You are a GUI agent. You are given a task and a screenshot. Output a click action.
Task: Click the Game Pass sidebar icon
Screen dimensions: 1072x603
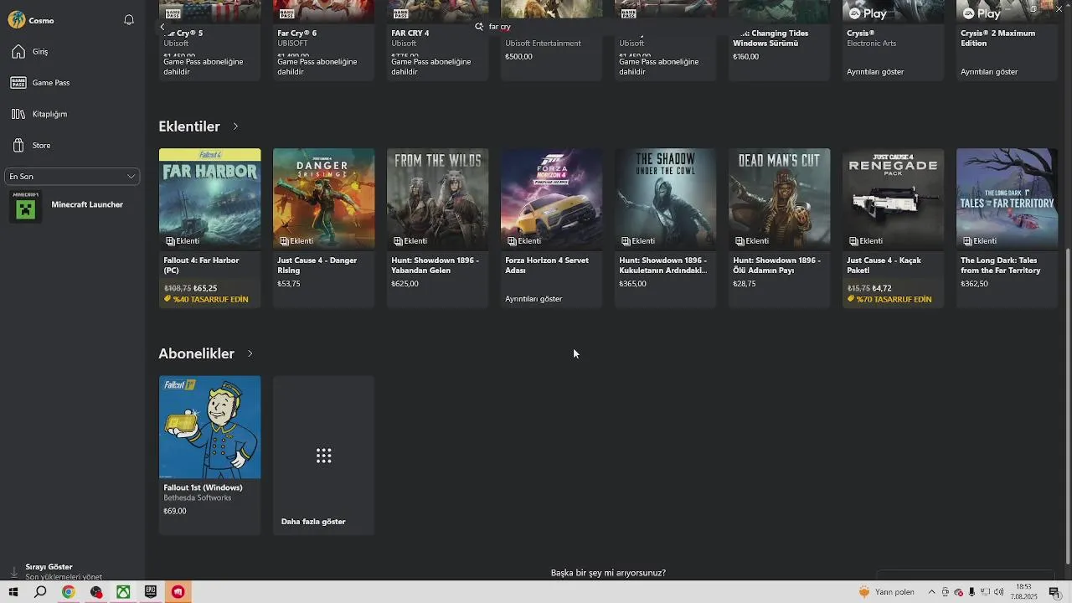coord(18,83)
